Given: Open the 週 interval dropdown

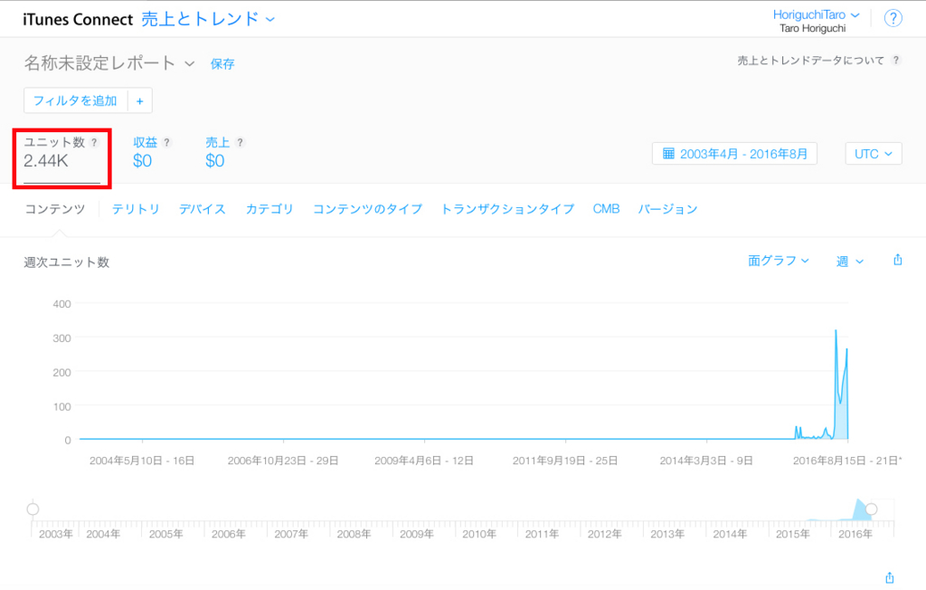Looking at the screenshot, I should point(850,262).
